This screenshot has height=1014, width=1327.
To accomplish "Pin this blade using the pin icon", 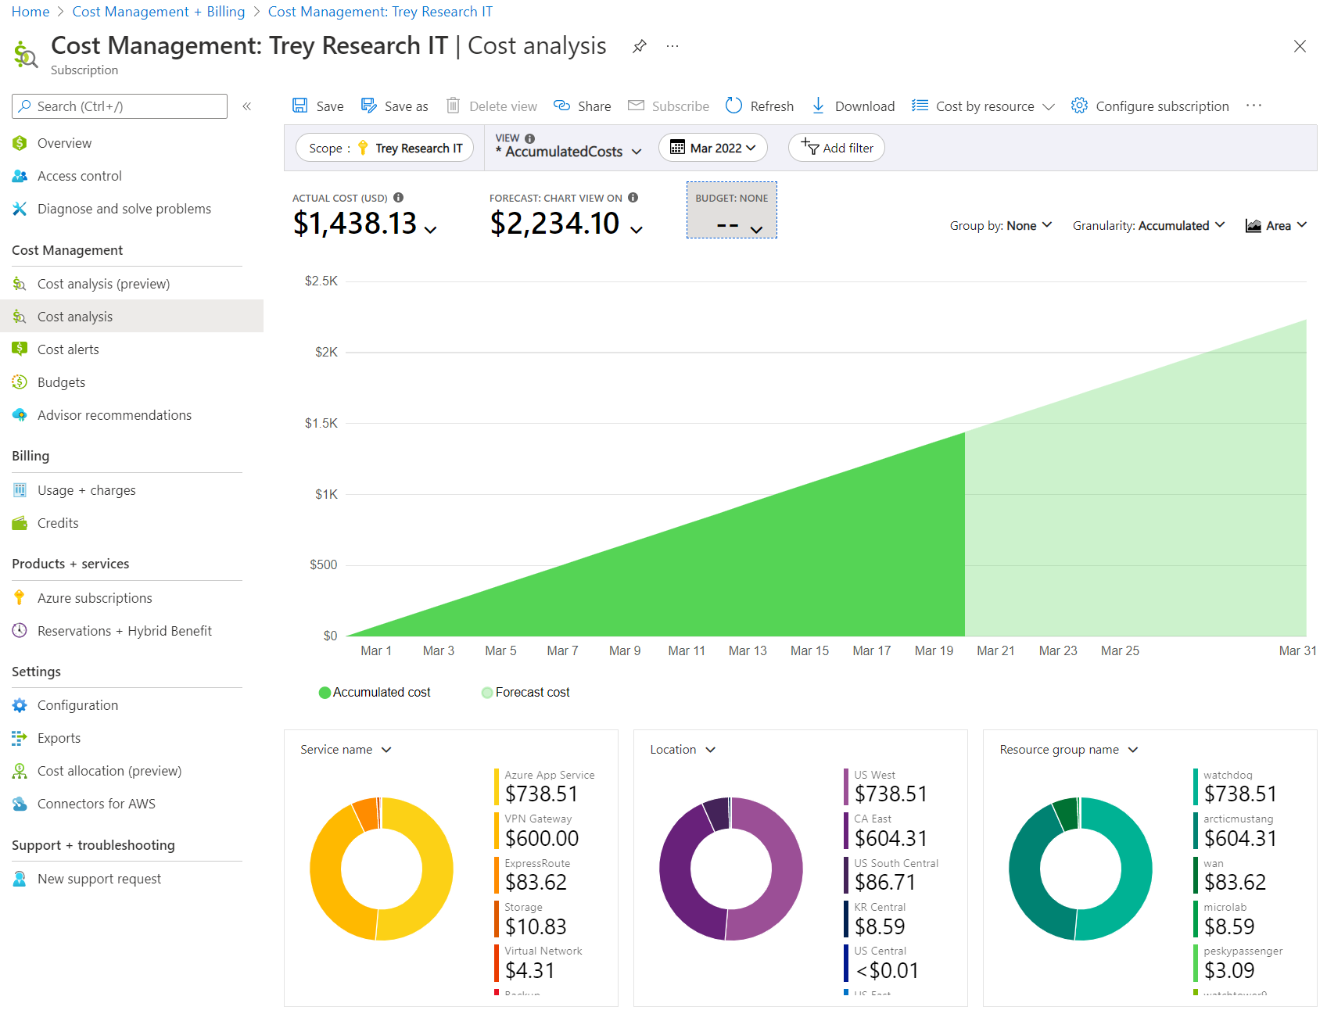I will click(640, 46).
